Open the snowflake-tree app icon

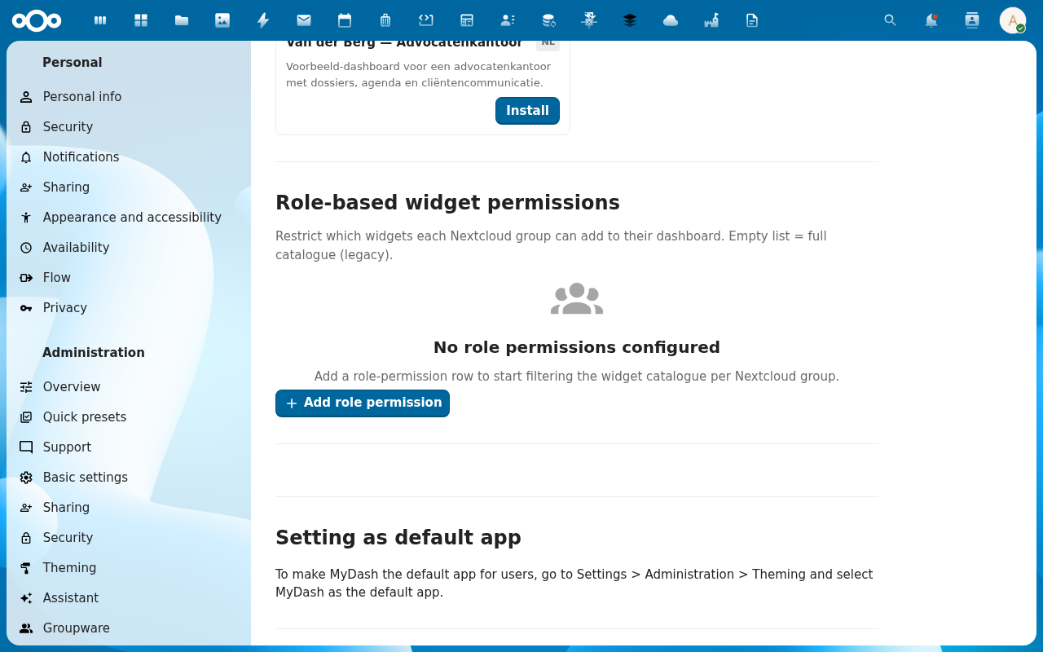(x=589, y=20)
